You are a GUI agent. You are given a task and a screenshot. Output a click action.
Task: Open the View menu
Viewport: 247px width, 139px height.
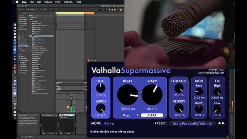click(58, 2)
